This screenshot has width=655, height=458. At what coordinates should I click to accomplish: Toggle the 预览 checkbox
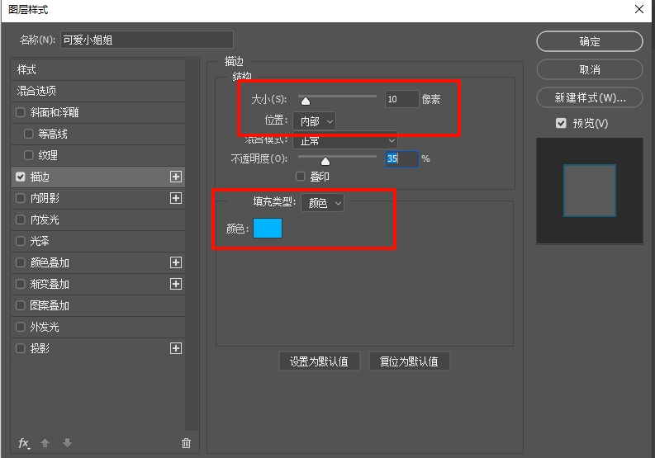click(562, 123)
